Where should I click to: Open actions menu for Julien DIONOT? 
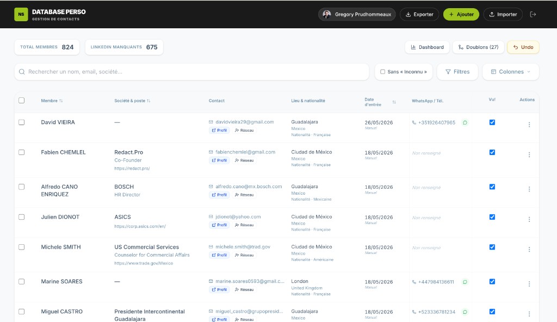click(x=529, y=219)
